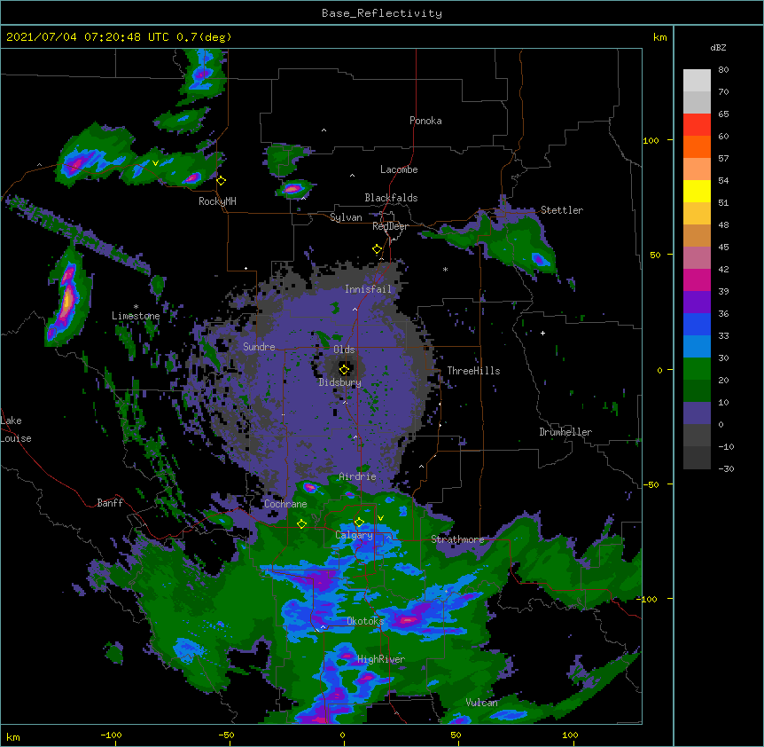Image resolution: width=764 pixels, height=747 pixels.
Task: Select the -30 value in the dBZ legend
Action: (x=726, y=468)
